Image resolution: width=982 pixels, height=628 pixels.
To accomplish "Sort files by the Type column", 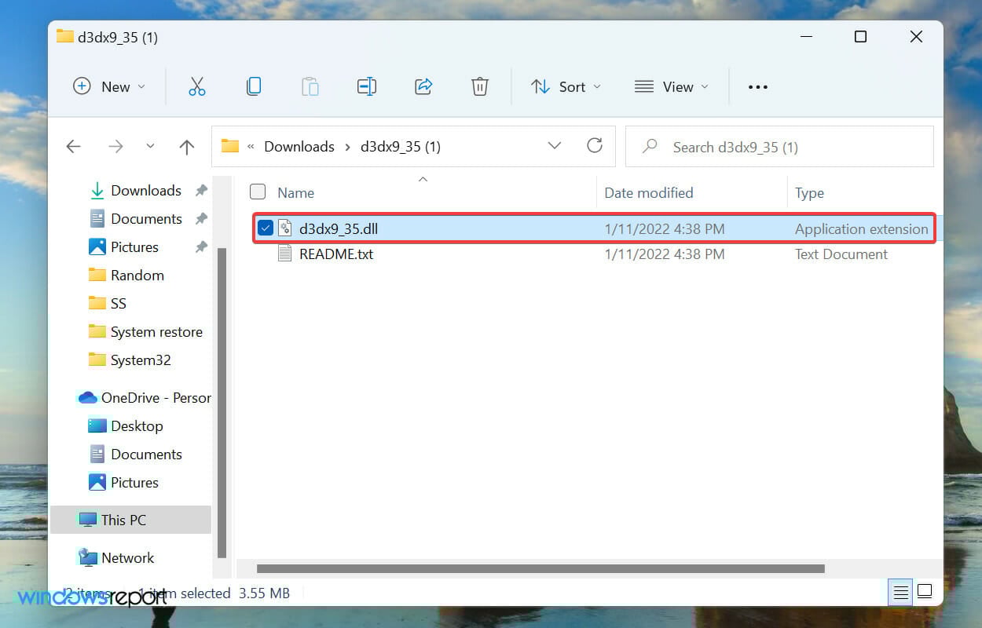I will click(809, 192).
